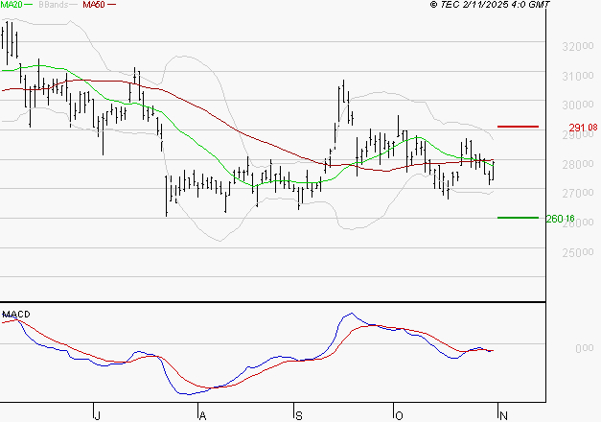Click the S month axis label
The width and height of the screenshot is (601, 422).
(x=299, y=416)
